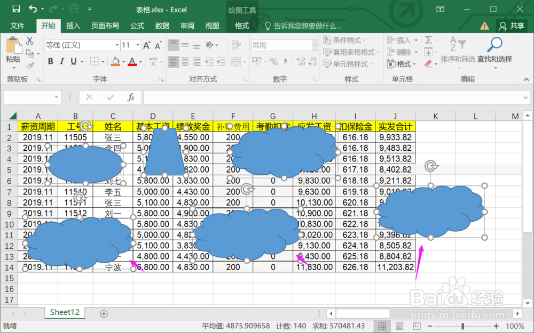Click the insert function fx icon
Screen dimensions: 534x333
coord(131,98)
